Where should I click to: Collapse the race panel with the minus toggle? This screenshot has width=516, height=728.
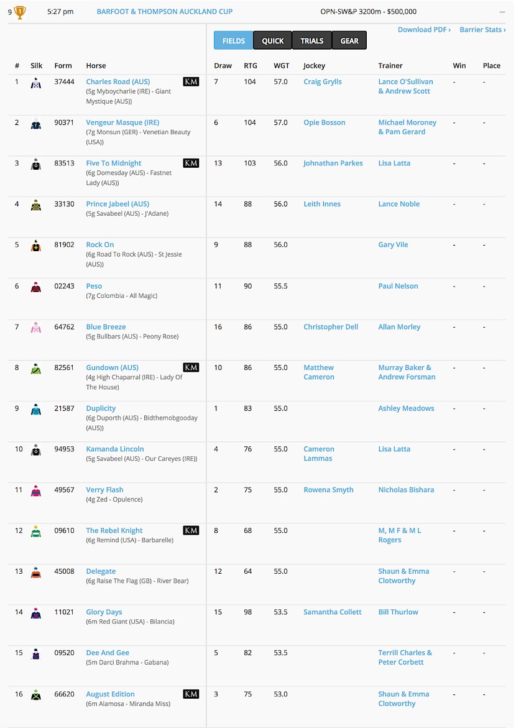point(502,12)
